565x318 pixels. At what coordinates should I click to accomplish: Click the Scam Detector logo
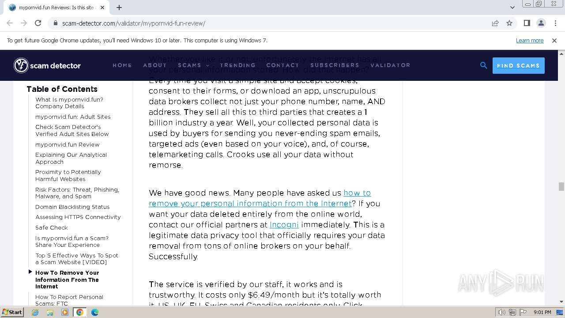click(x=47, y=65)
